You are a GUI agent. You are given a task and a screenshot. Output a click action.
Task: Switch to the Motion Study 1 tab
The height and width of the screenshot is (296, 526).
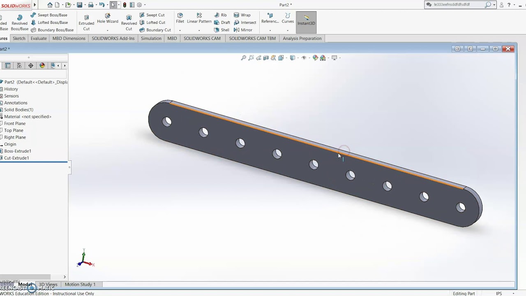[x=80, y=284]
